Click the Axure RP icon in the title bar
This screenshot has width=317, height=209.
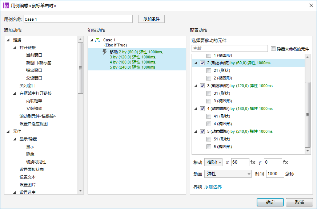click(6, 6)
